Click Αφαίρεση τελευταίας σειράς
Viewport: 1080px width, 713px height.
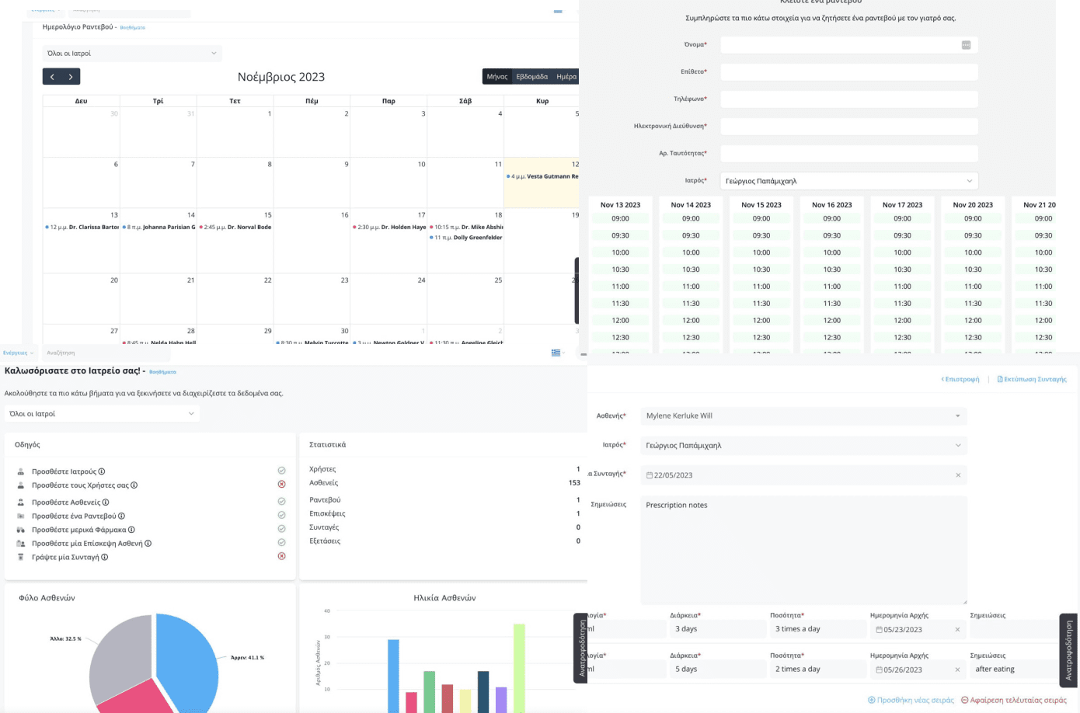1014,701
